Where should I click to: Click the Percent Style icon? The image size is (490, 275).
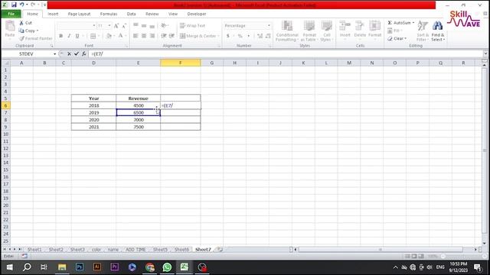(x=240, y=36)
